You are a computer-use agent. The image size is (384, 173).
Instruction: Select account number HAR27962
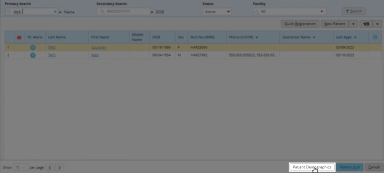[199, 55]
